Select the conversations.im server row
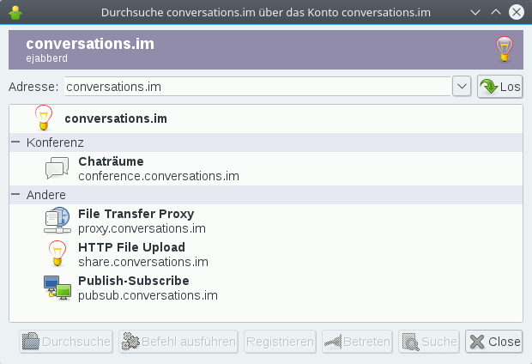 pyautogui.click(x=266, y=118)
